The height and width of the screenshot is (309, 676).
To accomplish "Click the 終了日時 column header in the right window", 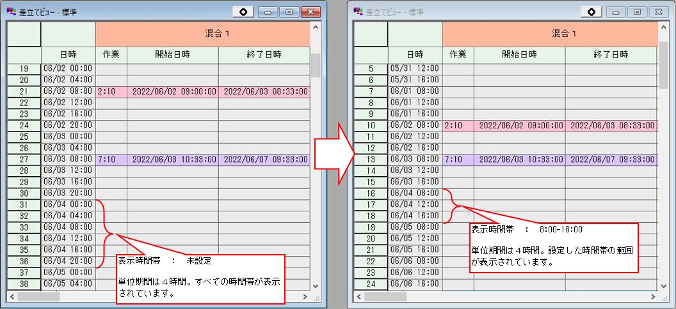I will pyautogui.click(x=611, y=54).
